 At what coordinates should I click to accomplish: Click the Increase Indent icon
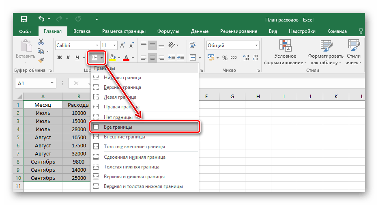pos(180,58)
